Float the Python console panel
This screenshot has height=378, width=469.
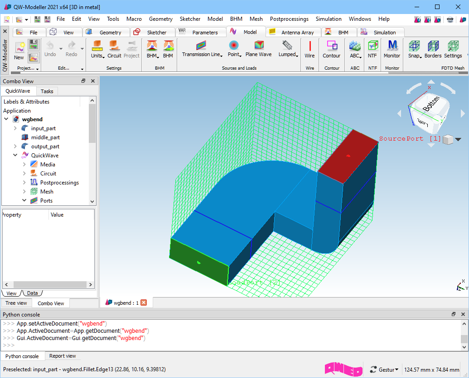point(454,314)
